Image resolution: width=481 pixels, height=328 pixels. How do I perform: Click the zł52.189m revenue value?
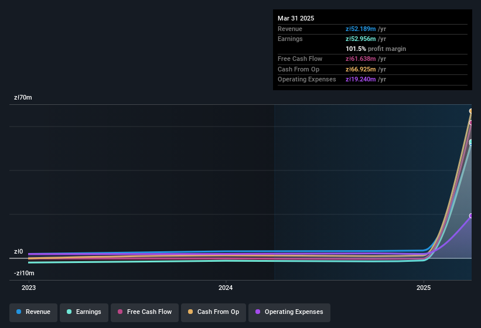[360, 29]
